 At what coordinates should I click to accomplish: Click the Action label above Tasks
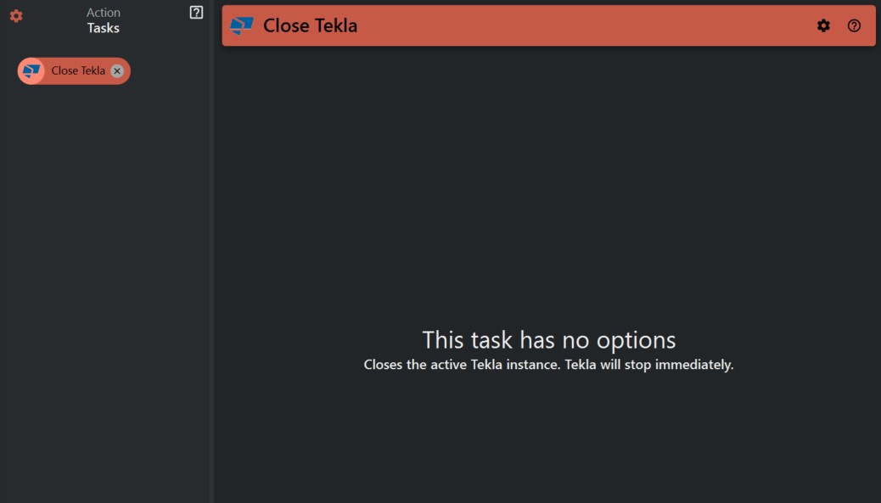click(104, 12)
